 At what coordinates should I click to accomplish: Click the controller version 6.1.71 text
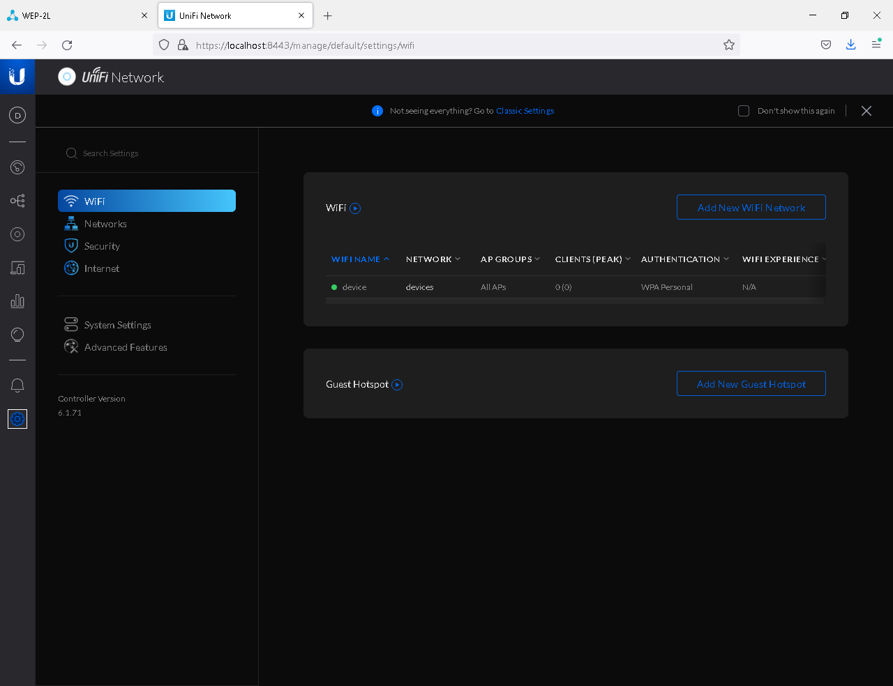70,413
